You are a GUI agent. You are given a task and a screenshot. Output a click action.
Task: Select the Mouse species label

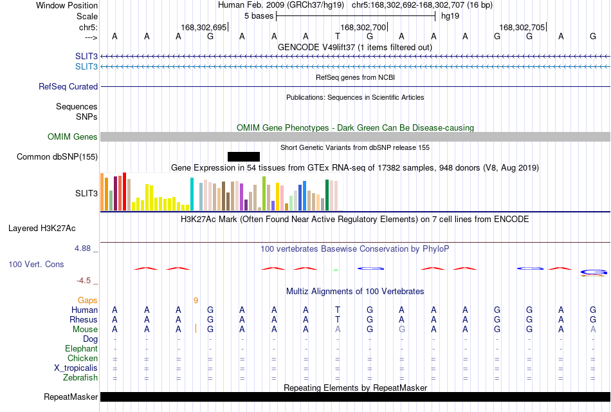86,330
